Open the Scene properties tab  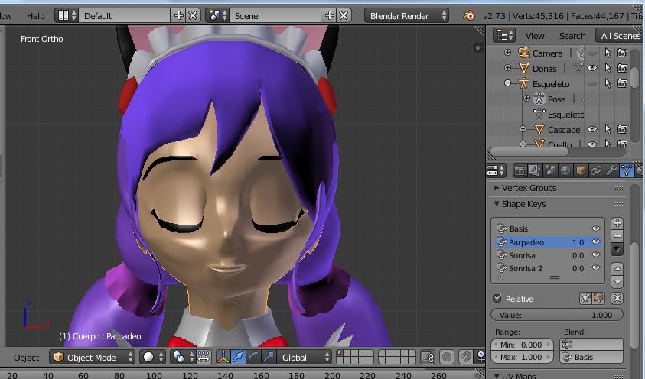click(550, 170)
